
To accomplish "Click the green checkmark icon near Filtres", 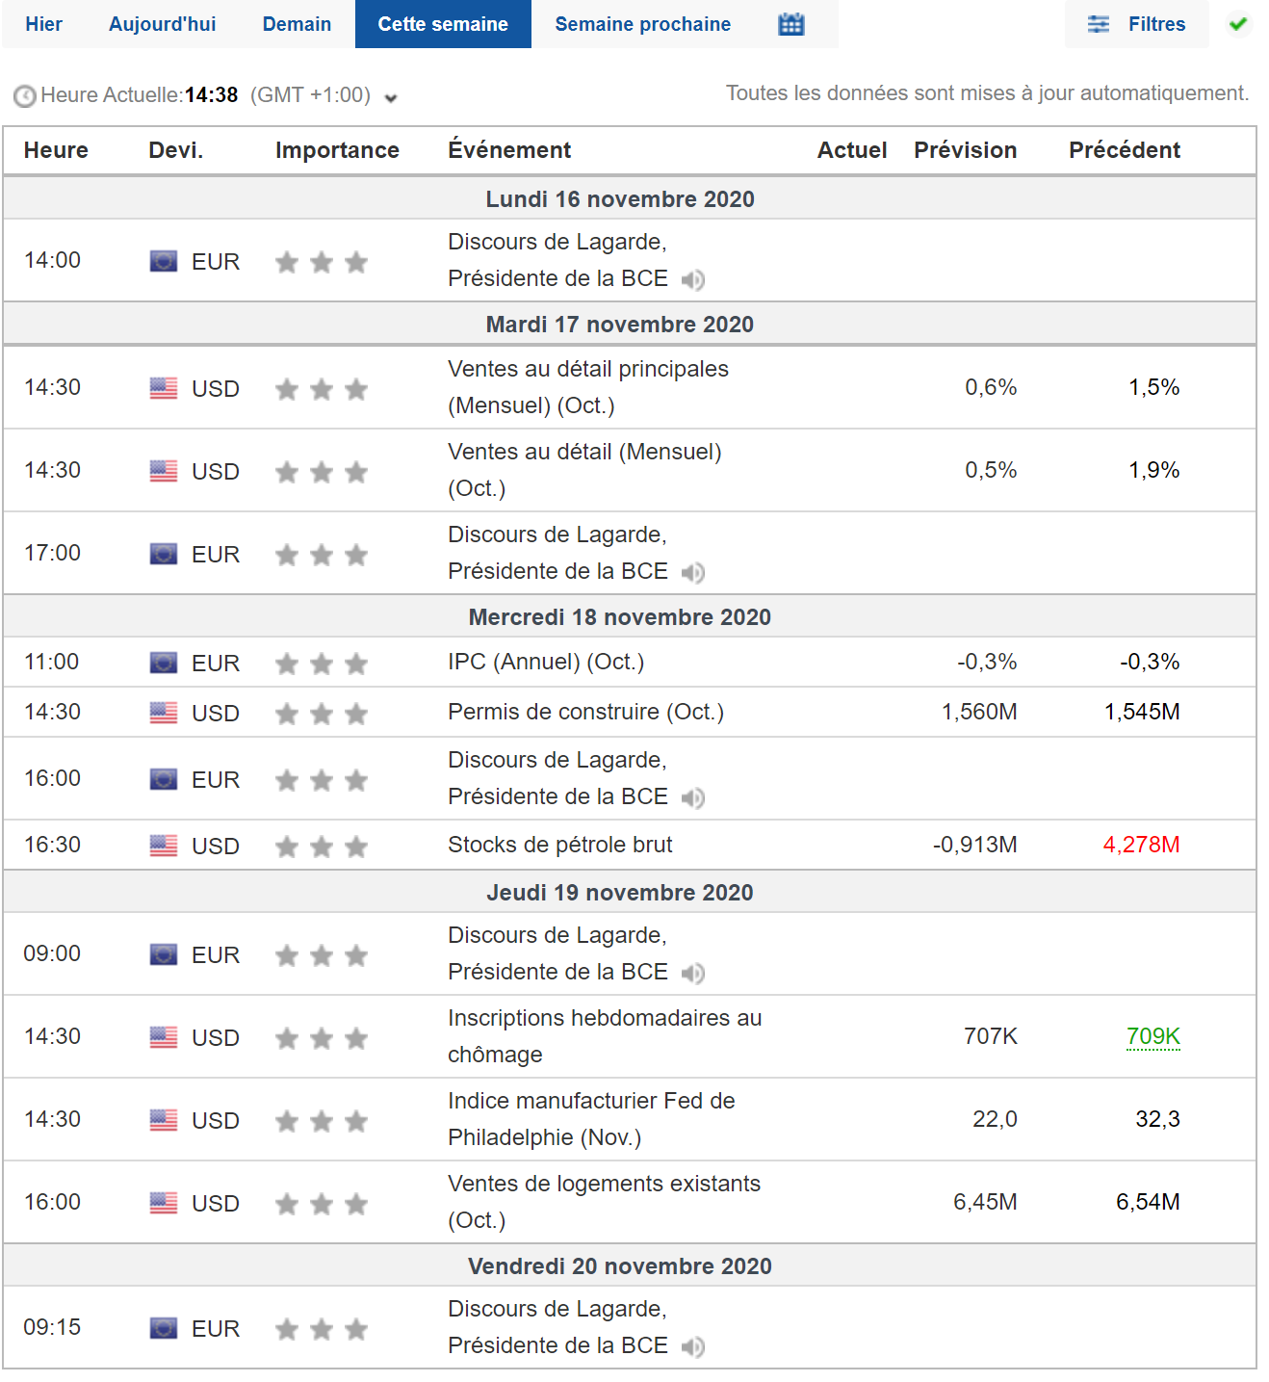I will pyautogui.click(x=1238, y=24).
